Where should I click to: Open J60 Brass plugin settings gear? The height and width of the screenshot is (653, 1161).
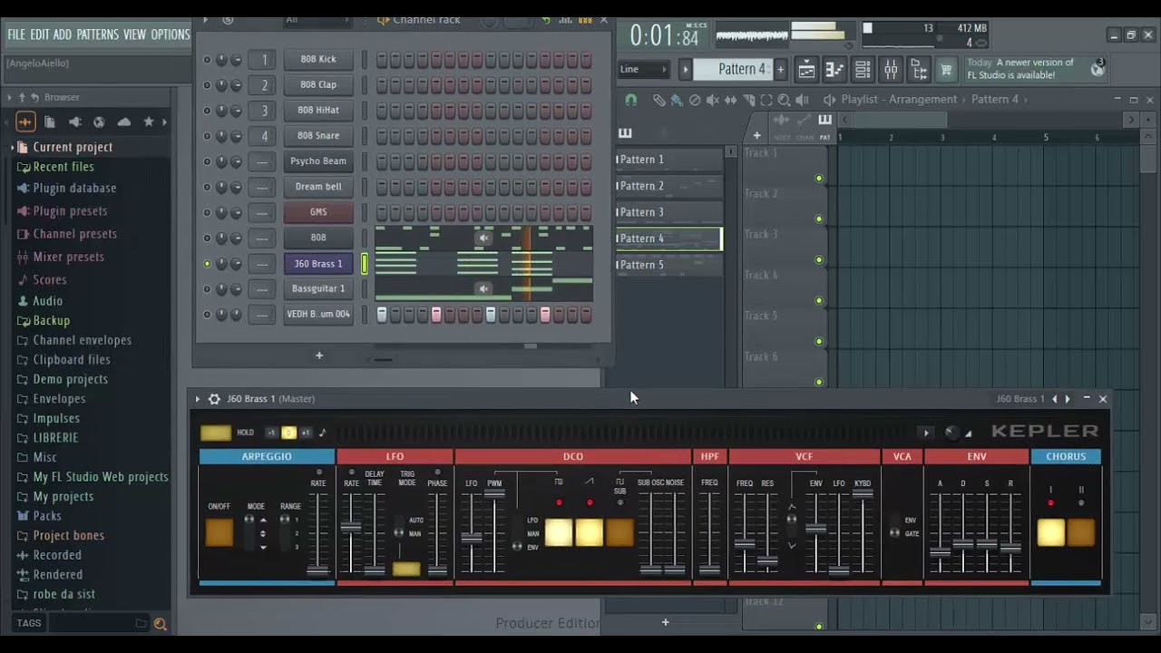(x=214, y=399)
